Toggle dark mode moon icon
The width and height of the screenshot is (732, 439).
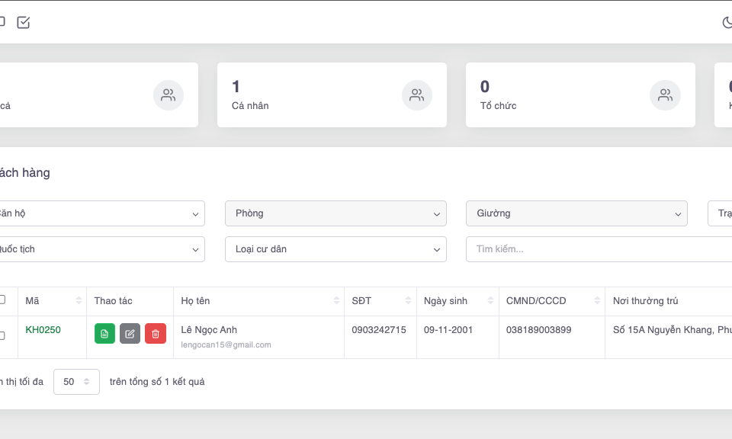(727, 23)
